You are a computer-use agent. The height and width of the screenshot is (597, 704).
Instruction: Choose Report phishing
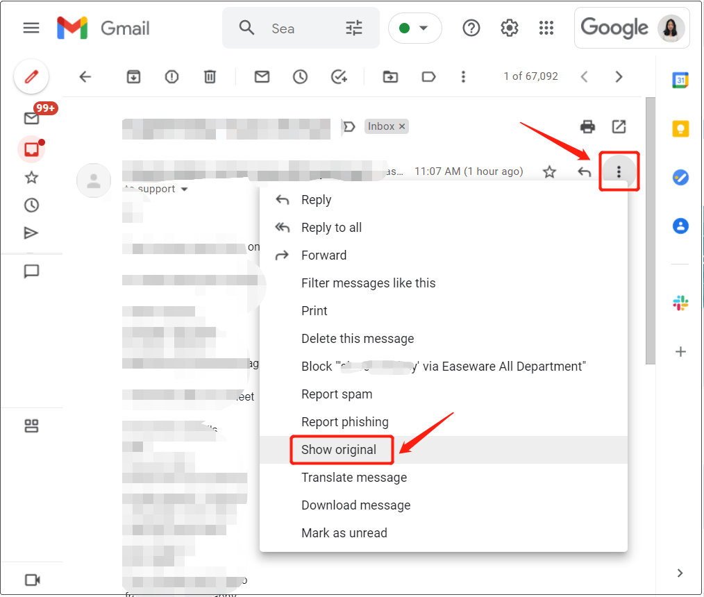pyautogui.click(x=443, y=422)
